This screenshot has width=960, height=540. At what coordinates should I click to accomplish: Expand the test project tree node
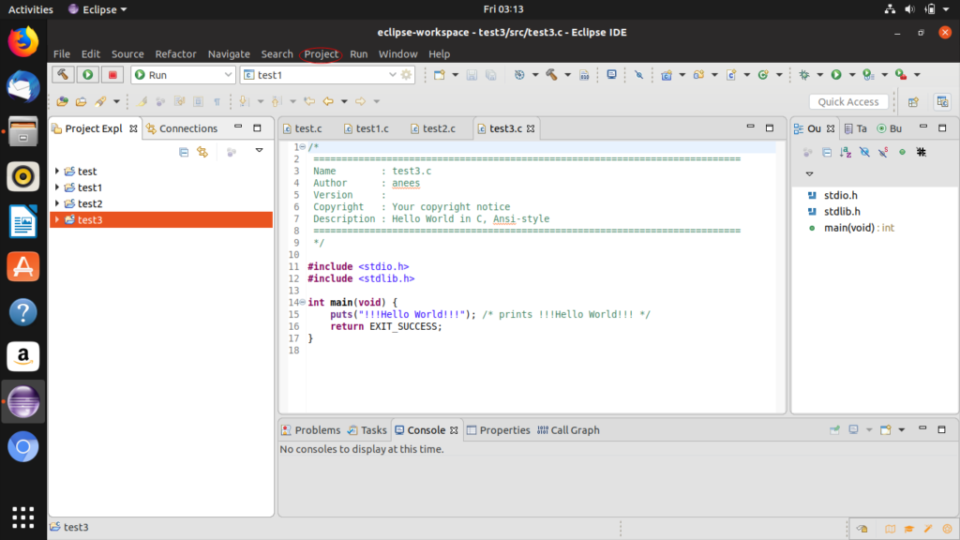point(57,172)
